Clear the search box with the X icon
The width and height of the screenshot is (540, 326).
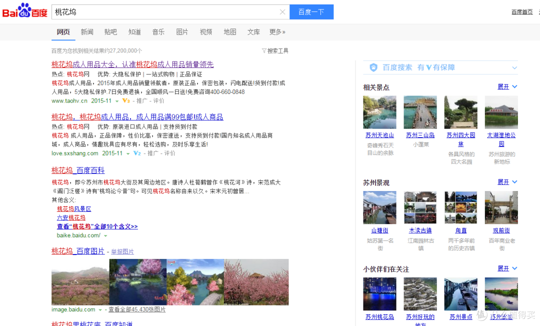[282, 12]
